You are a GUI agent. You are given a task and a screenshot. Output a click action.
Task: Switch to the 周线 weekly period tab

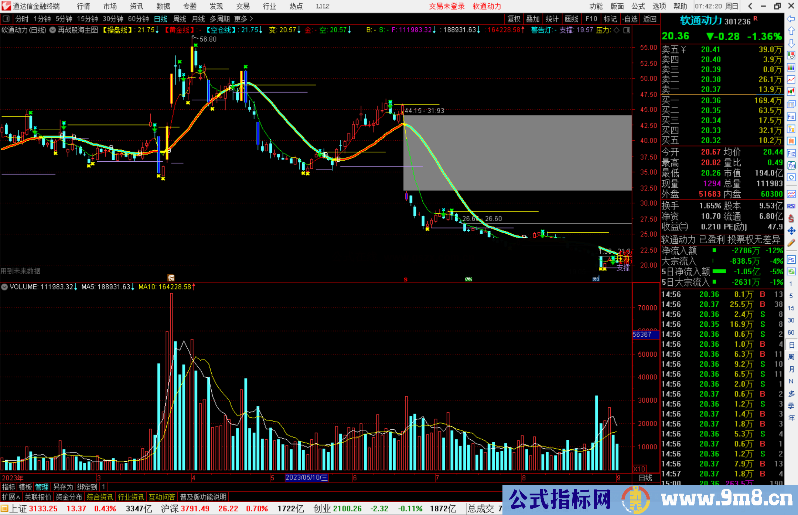[x=180, y=19]
